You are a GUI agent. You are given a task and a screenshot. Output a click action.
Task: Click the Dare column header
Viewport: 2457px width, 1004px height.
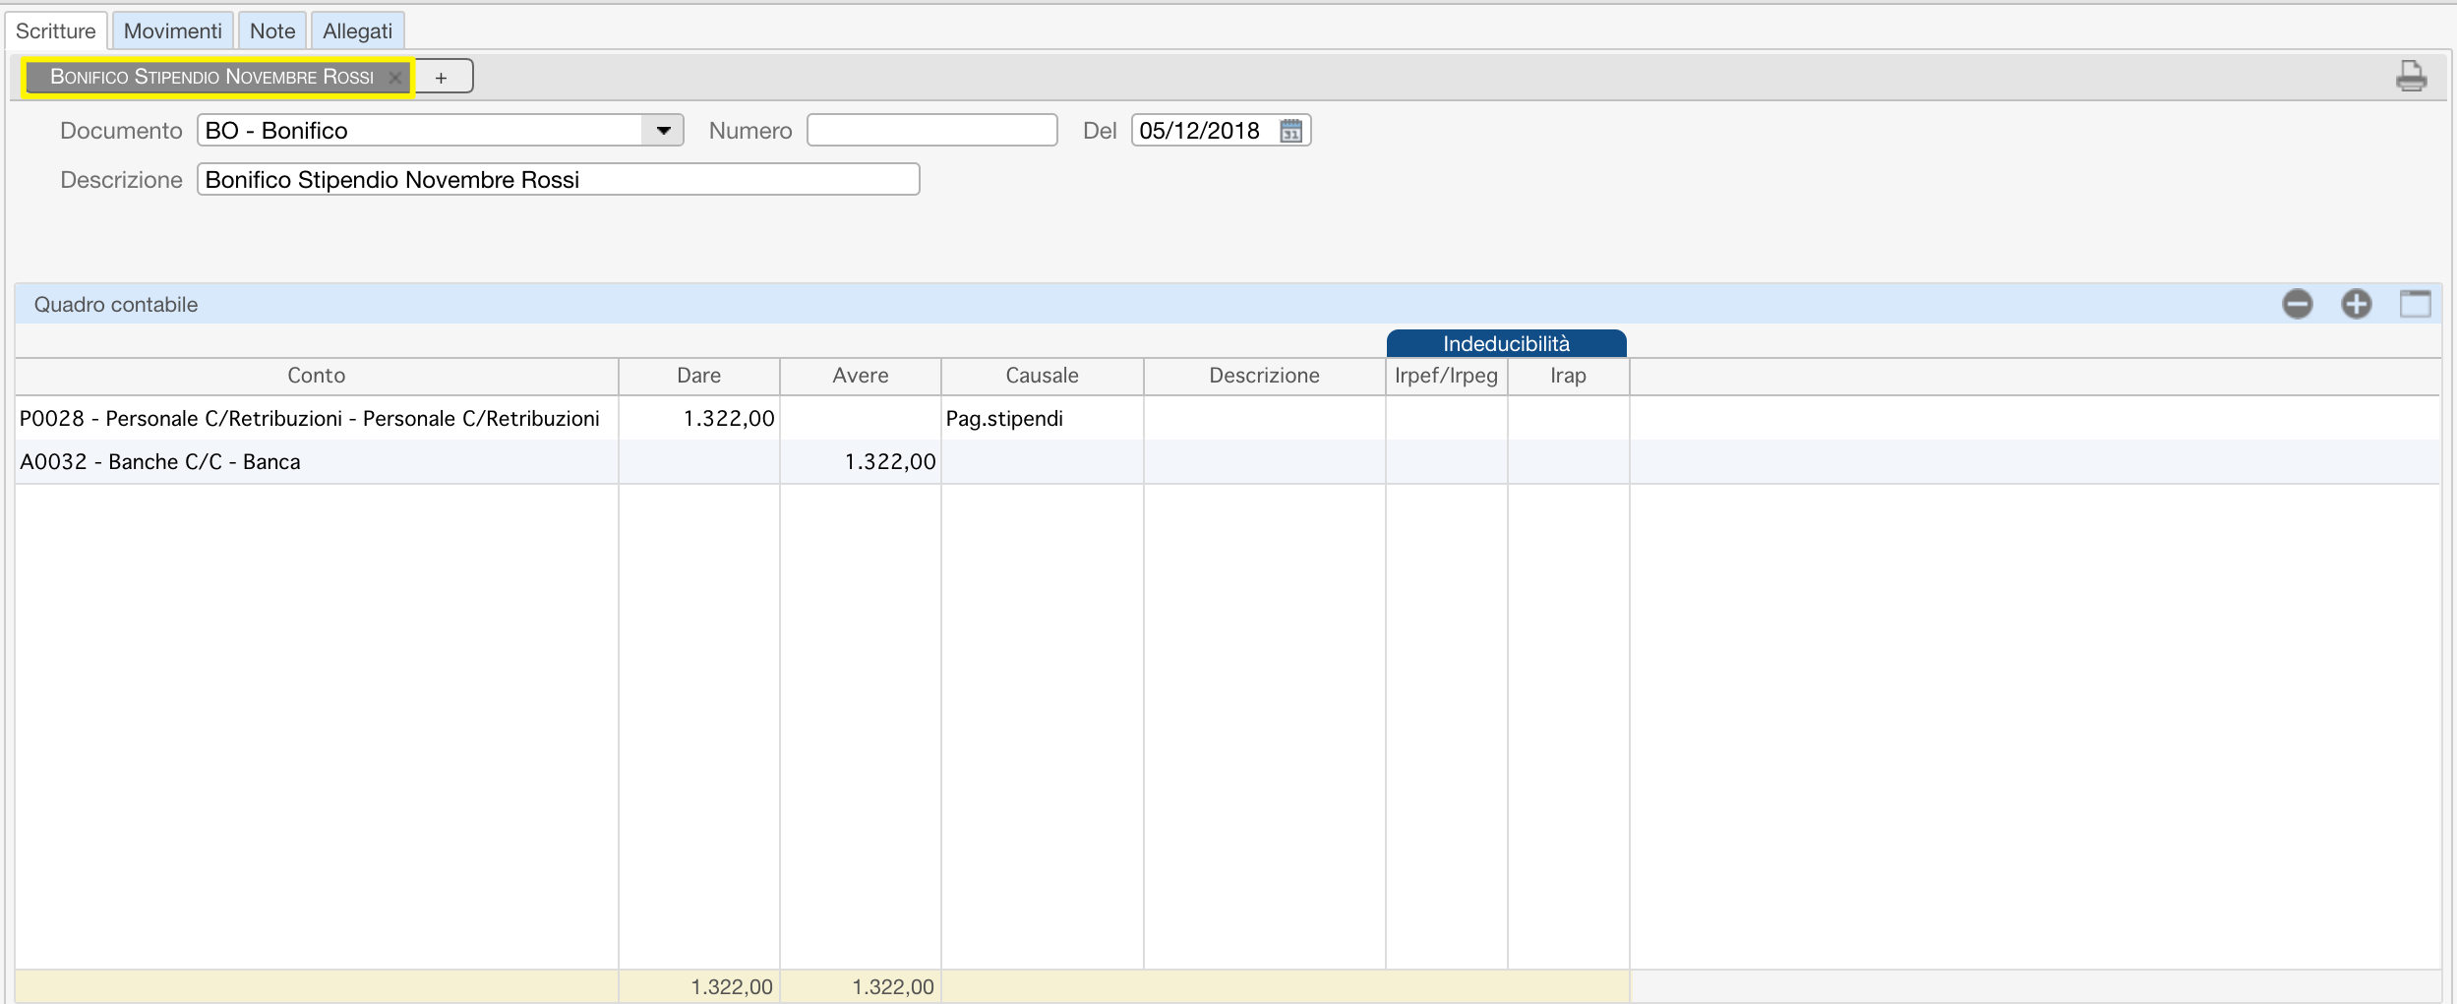coord(699,376)
